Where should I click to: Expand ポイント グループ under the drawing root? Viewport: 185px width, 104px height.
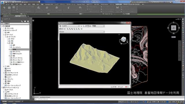coord(4,30)
